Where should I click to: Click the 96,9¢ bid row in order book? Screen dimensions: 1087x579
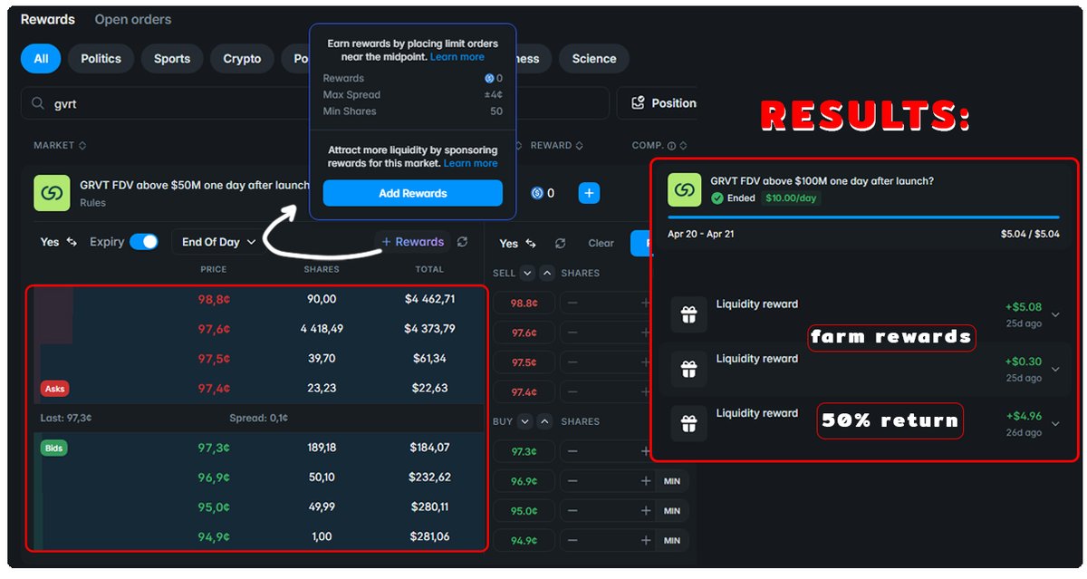(260, 478)
